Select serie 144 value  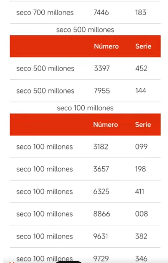141,91
